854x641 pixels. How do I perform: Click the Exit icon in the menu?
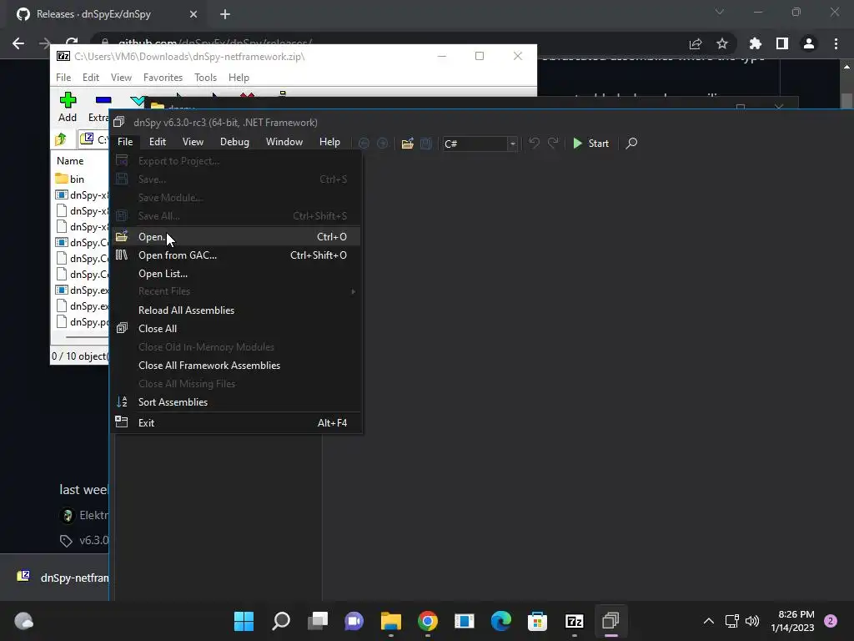tap(122, 422)
